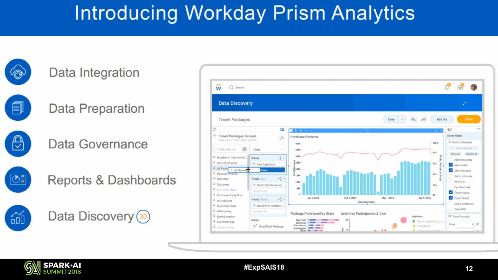Go back from Travel Packages Dataset
This screenshot has height=280, width=498.
coord(215,136)
